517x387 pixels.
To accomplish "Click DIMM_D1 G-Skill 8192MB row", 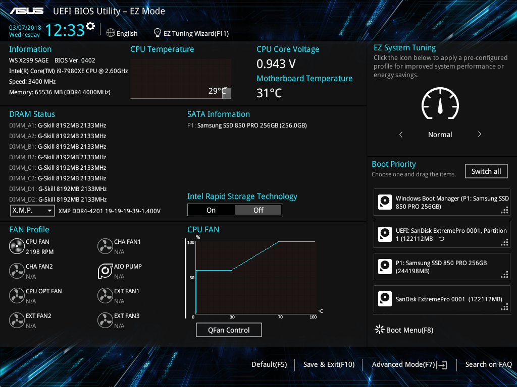I will [58, 188].
